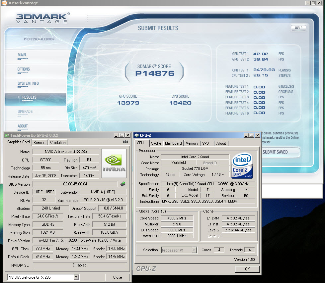Screen dimensions: 325x283
Task: Go to MAIN in 3DMark sidebar
Action: [x=22, y=55]
